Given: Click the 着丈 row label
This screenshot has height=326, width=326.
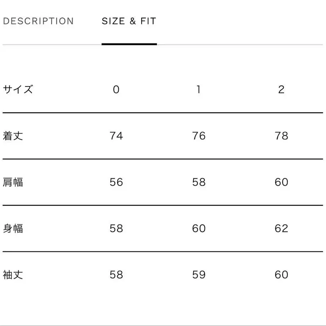Looking at the screenshot, I should coord(13,136).
